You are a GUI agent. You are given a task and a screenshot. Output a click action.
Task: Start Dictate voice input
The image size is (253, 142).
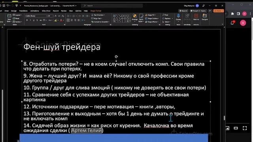point(178,17)
